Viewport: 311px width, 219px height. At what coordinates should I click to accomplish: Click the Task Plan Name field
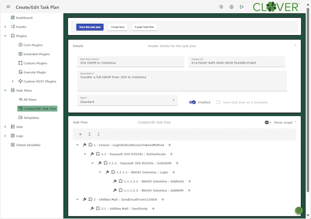click(x=131, y=62)
